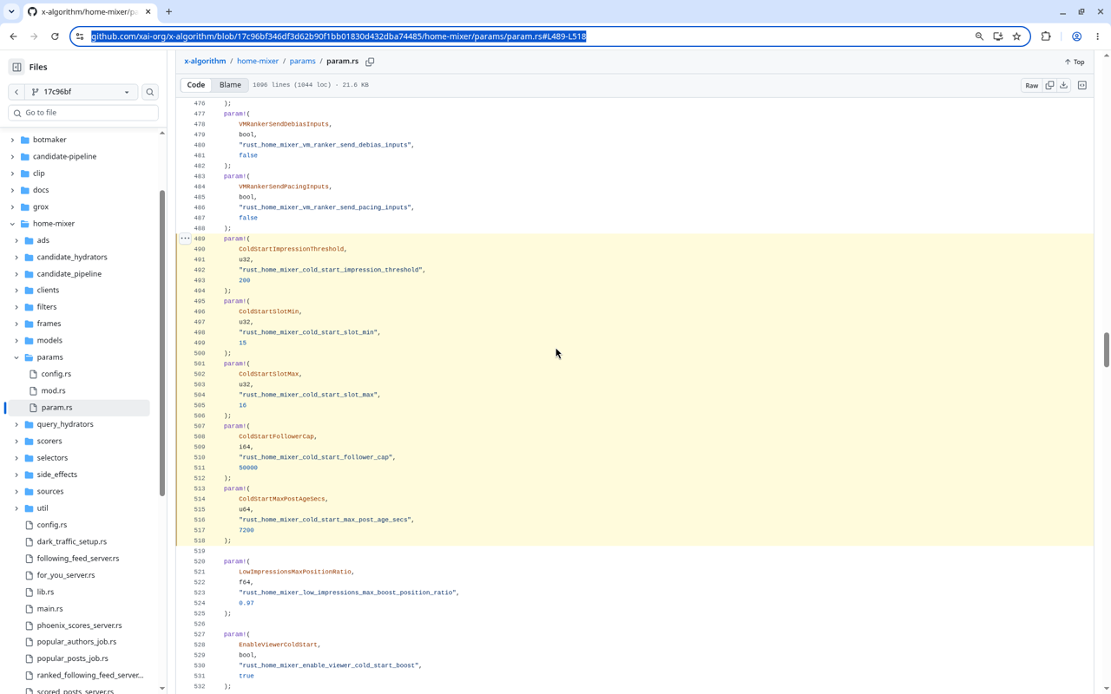Open line 489 actions ellipsis button
This screenshot has width=1111, height=694.
(185, 239)
